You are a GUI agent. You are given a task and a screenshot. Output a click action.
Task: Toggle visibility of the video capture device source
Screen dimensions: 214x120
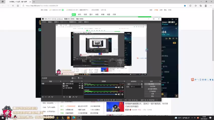tap(79, 84)
